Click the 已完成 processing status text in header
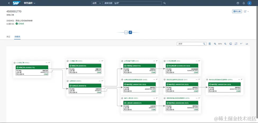The width and height of the screenshot is (258, 123). 21,24
